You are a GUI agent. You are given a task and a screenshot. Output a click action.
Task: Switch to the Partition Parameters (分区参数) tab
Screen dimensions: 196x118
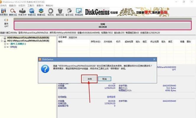63,37
